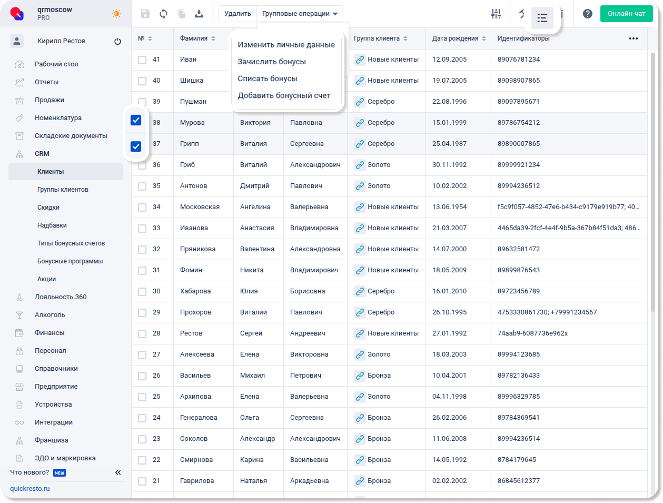
Task: Open the quickresto.ru link
Action: coord(30,488)
